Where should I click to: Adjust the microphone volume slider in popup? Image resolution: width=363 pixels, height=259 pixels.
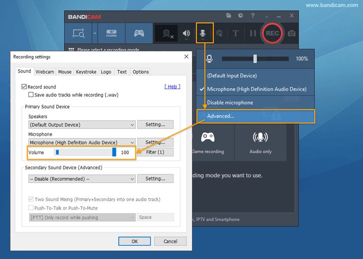point(255,59)
